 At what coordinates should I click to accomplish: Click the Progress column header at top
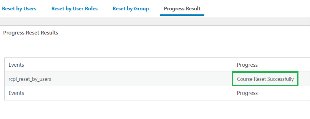point(247,65)
